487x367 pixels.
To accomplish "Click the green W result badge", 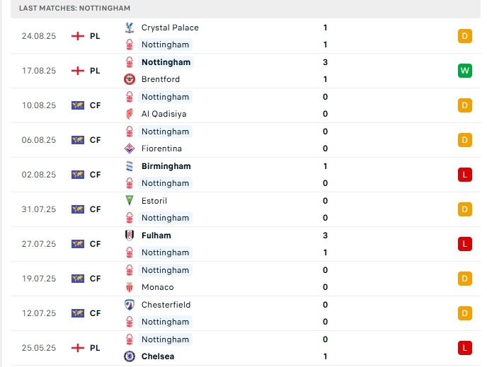I will 464,71.
